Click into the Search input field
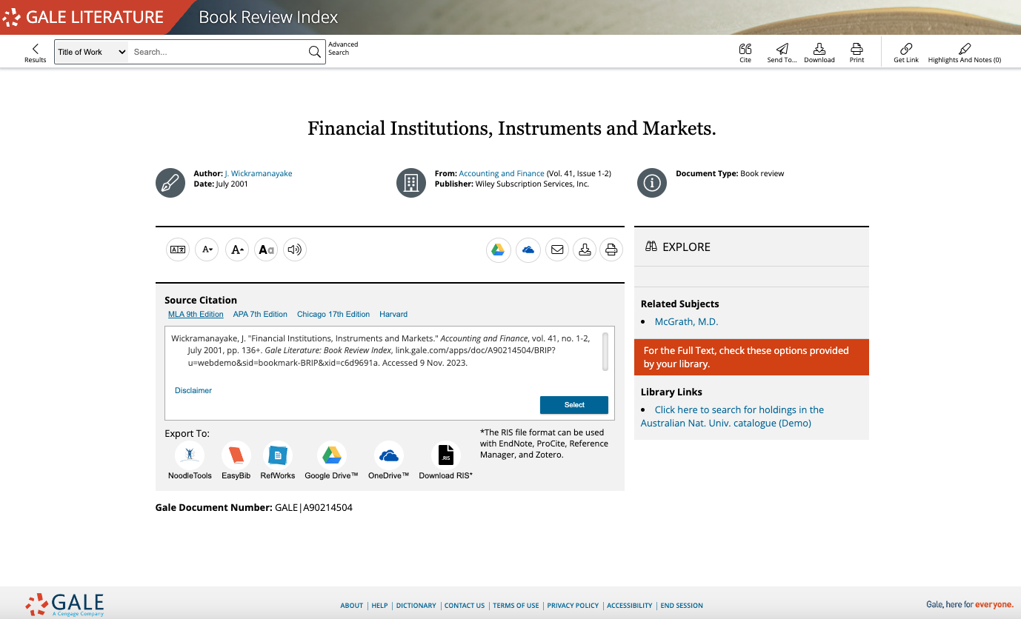The image size is (1021, 619). (219, 52)
